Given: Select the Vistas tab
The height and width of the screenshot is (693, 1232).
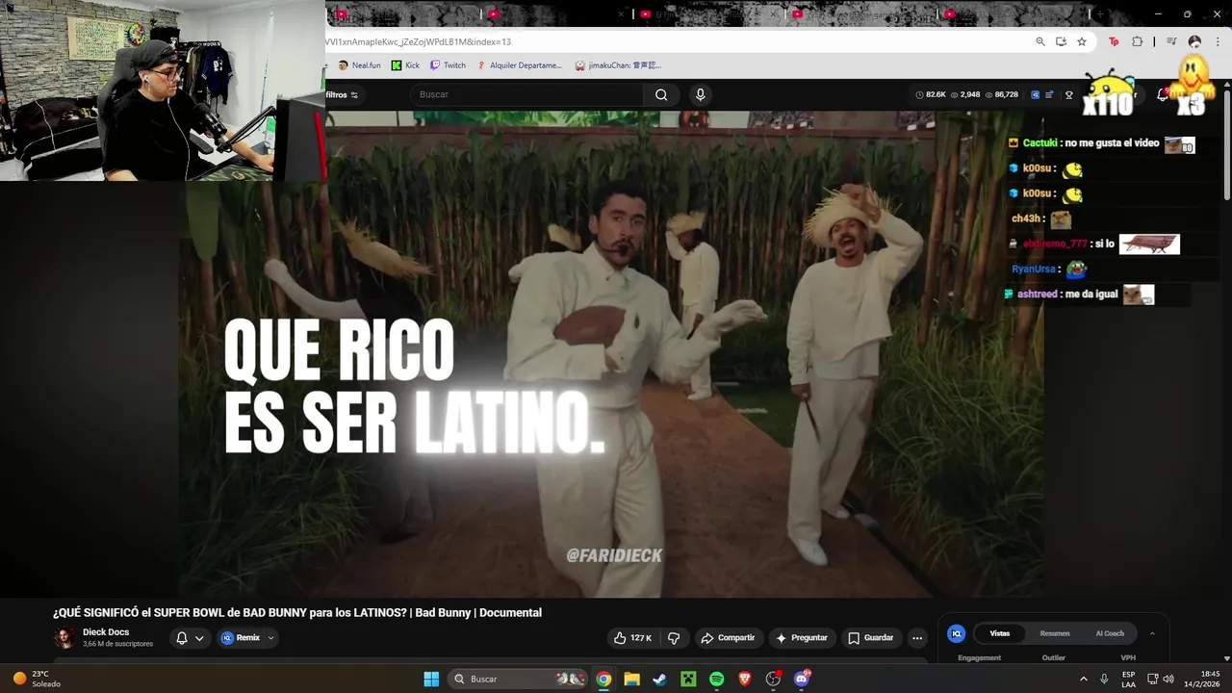Looking at the screenshot, I should click(x=1000, y=633).
